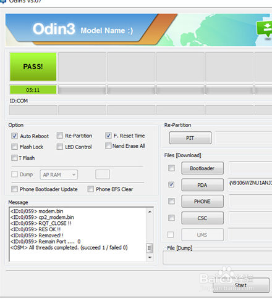Enable the Re-Partition option checkbox
This screenshot has width=272, height=299.
point(60,136)
